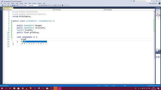Open the editor zoom level dropdown

[x=5, y=83]
